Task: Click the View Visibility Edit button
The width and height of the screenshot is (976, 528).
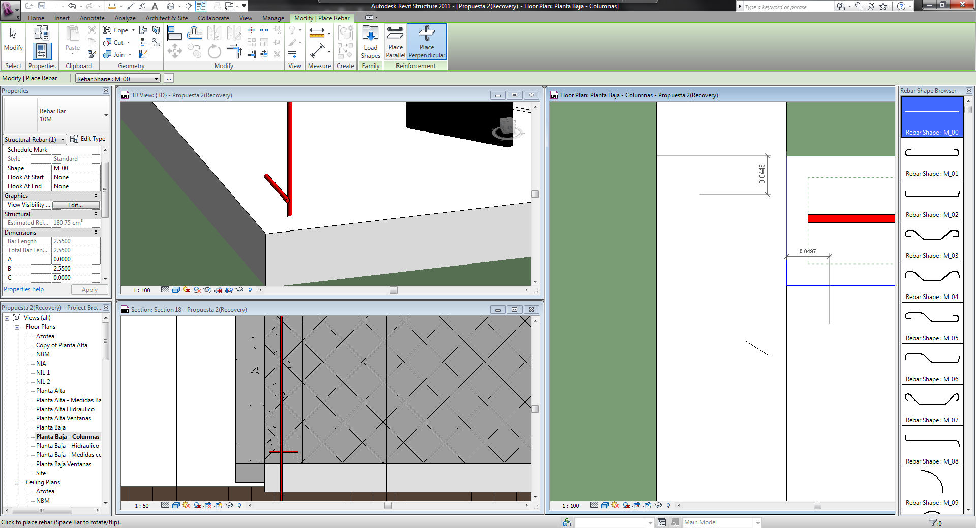Action: click(76, 205)
